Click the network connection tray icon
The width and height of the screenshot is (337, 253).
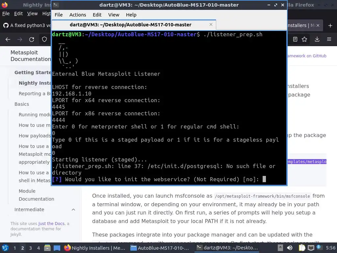point(311,248)
